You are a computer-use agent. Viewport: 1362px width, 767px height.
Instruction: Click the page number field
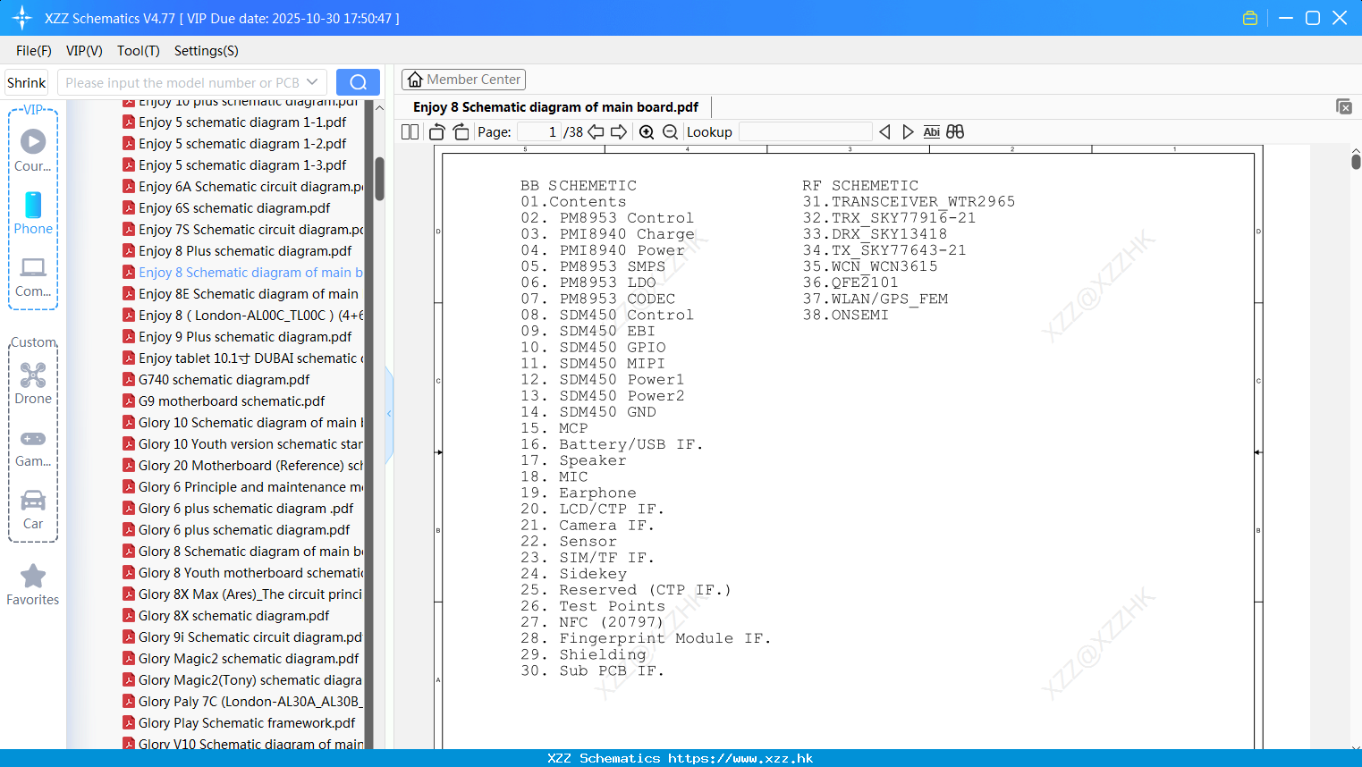point(538,131)
